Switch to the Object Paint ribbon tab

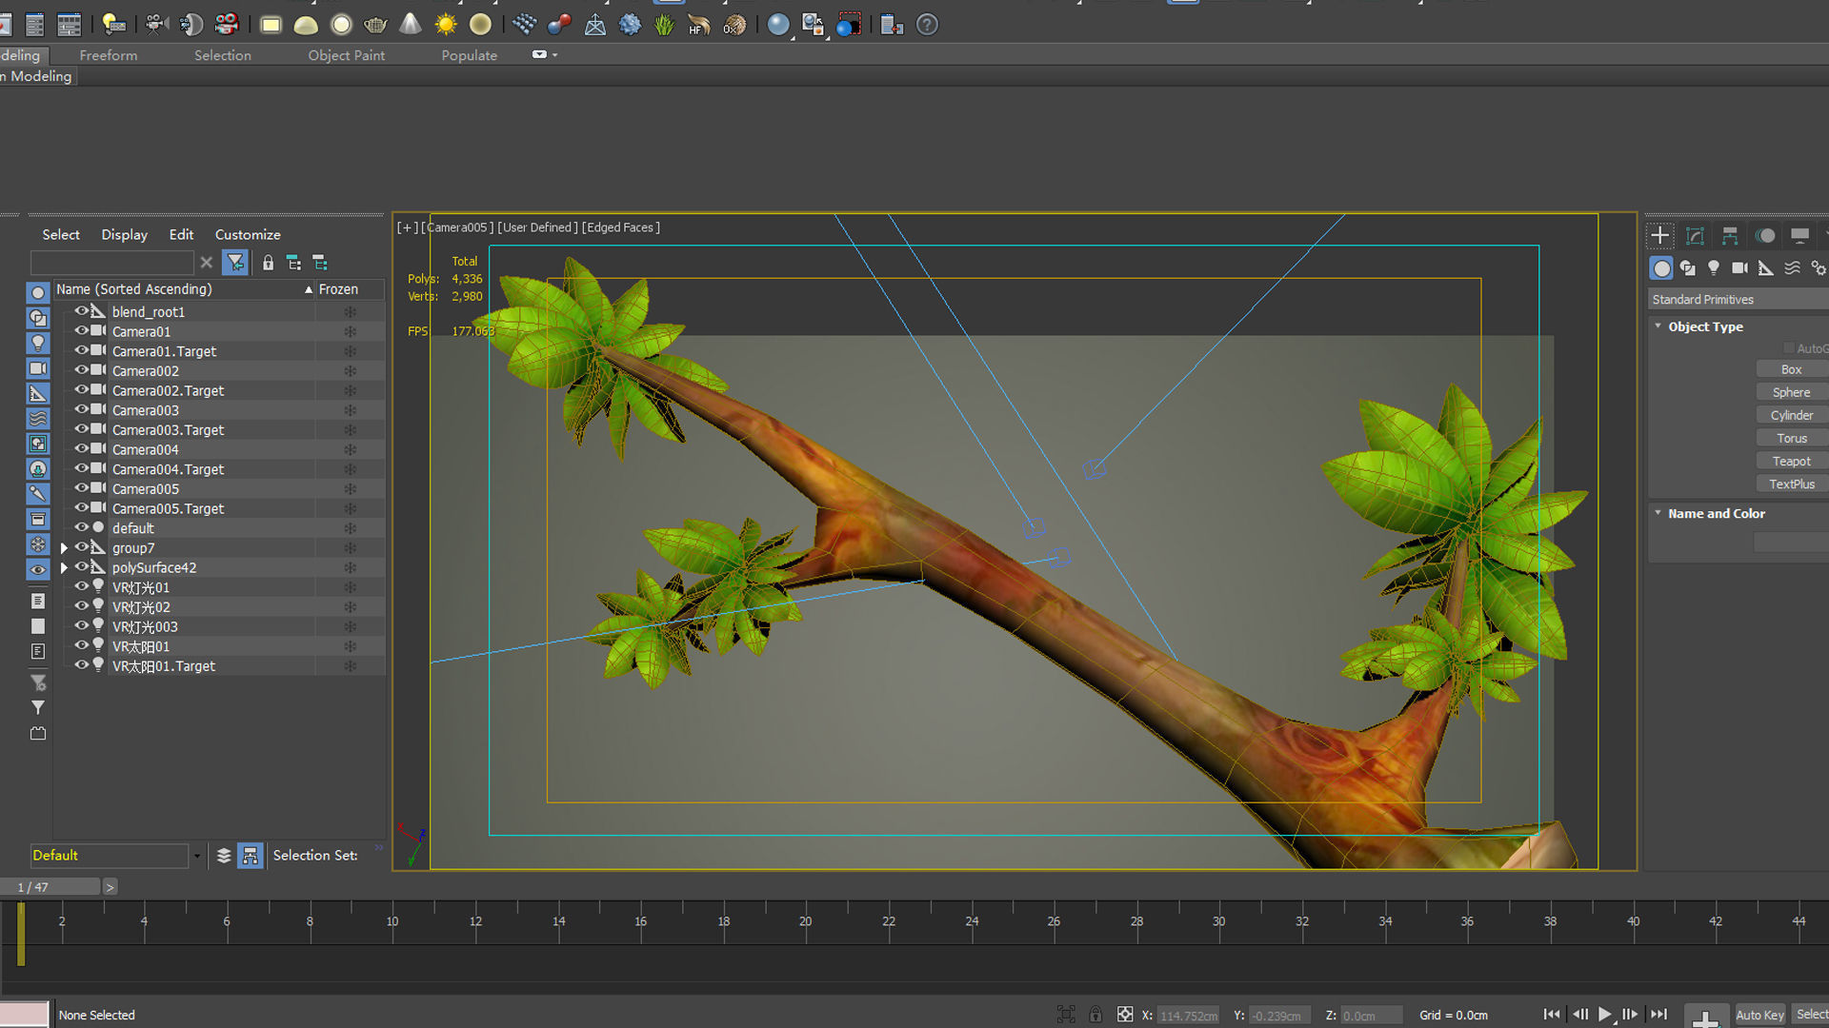(x=347, y=55)
